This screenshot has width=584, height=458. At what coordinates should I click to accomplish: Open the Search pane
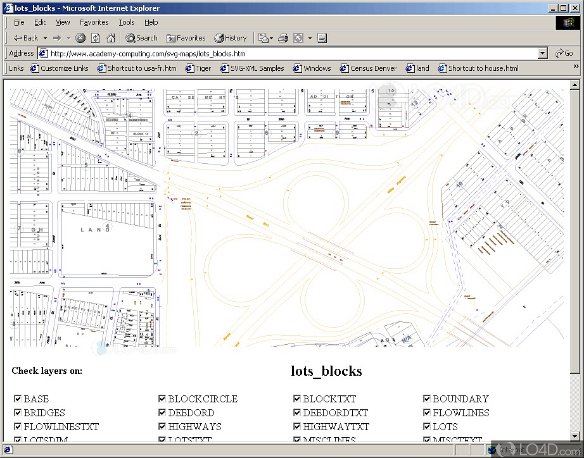[141, 38]
